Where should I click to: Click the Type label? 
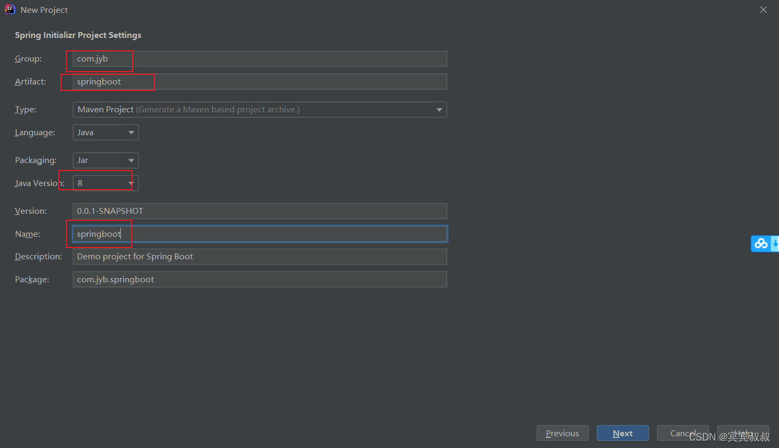[26, 110]
